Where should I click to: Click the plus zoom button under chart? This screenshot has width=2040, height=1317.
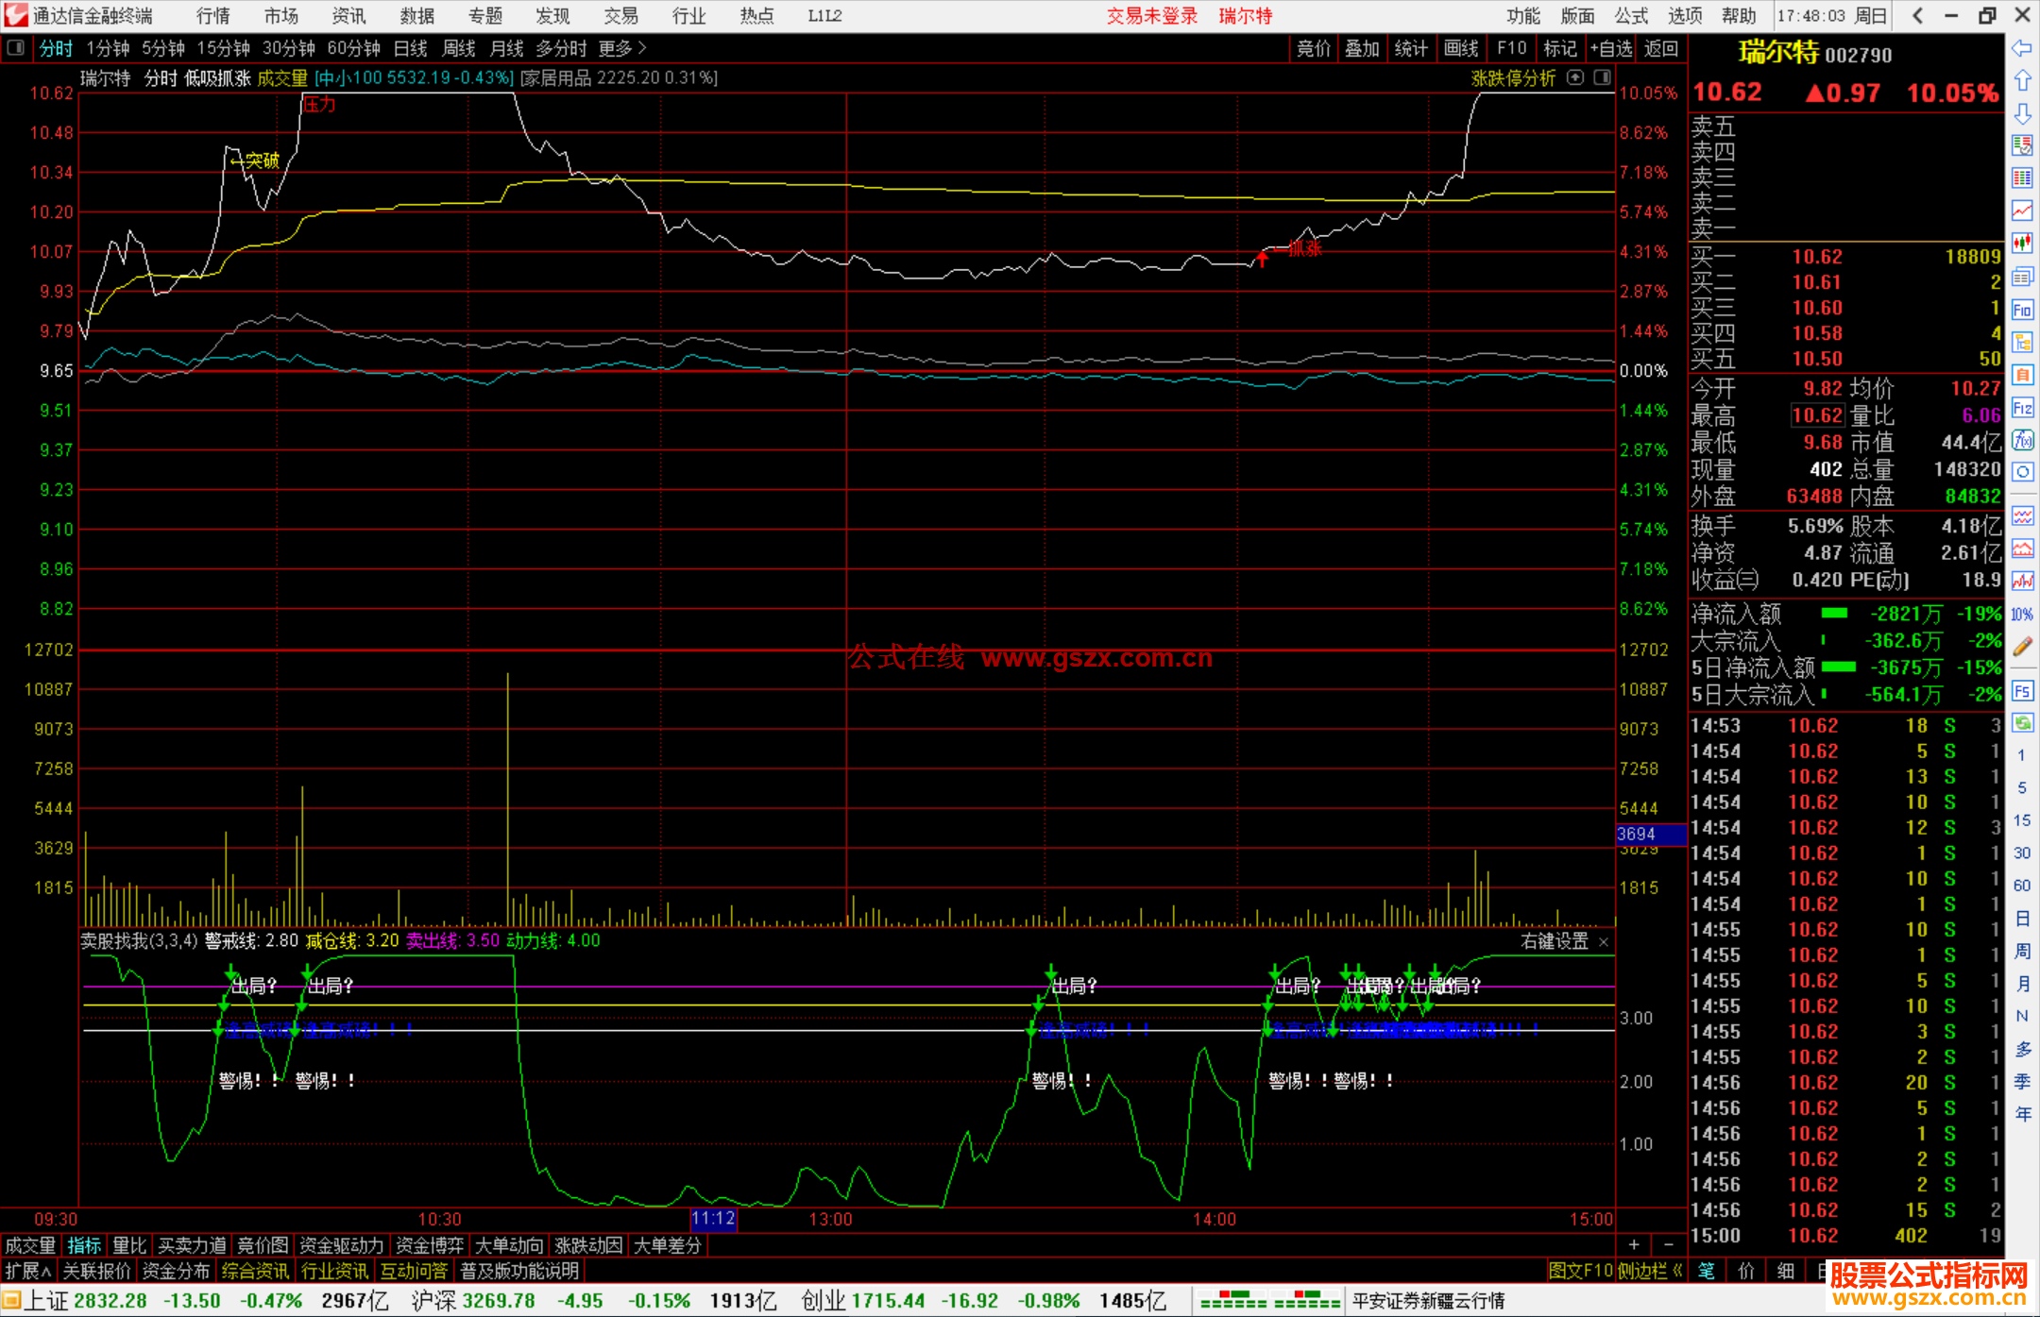tap(1634, 1245)
